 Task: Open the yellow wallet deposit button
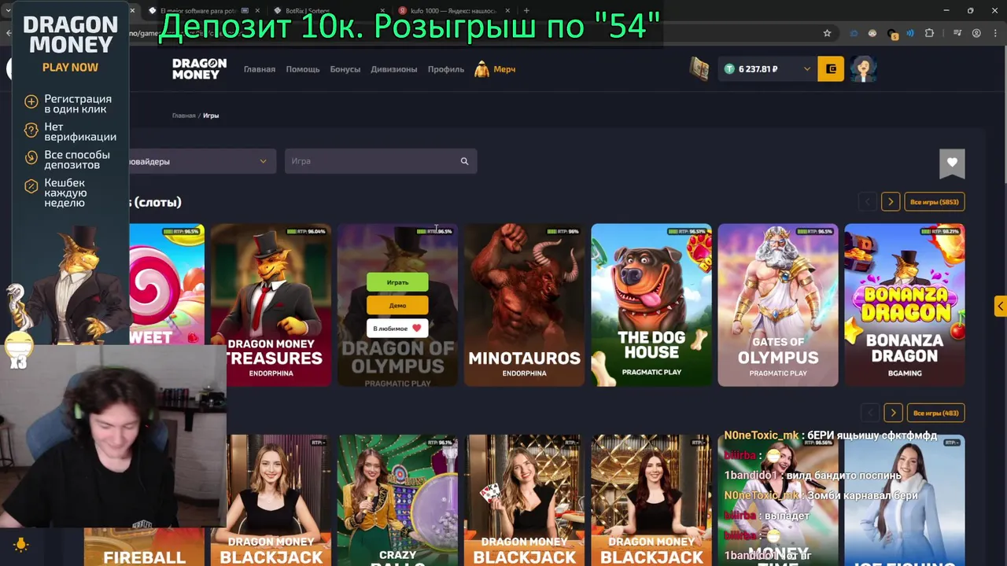[831, 69]
